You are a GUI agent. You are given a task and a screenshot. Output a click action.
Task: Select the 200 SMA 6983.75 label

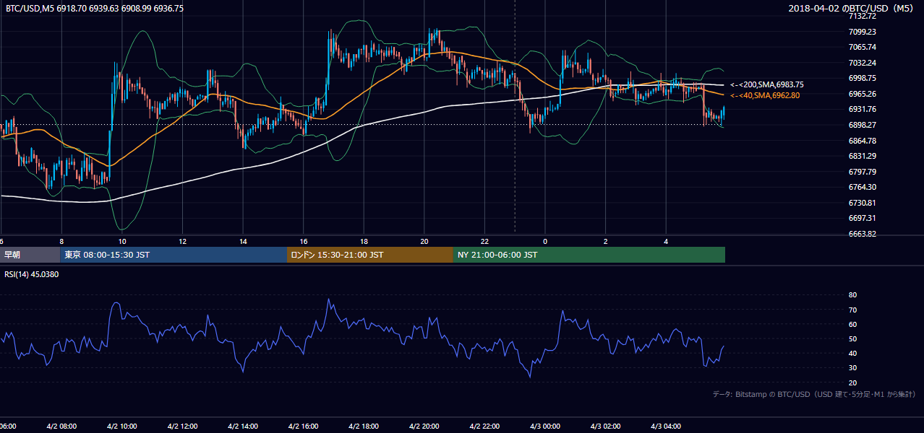pos(767,84)
